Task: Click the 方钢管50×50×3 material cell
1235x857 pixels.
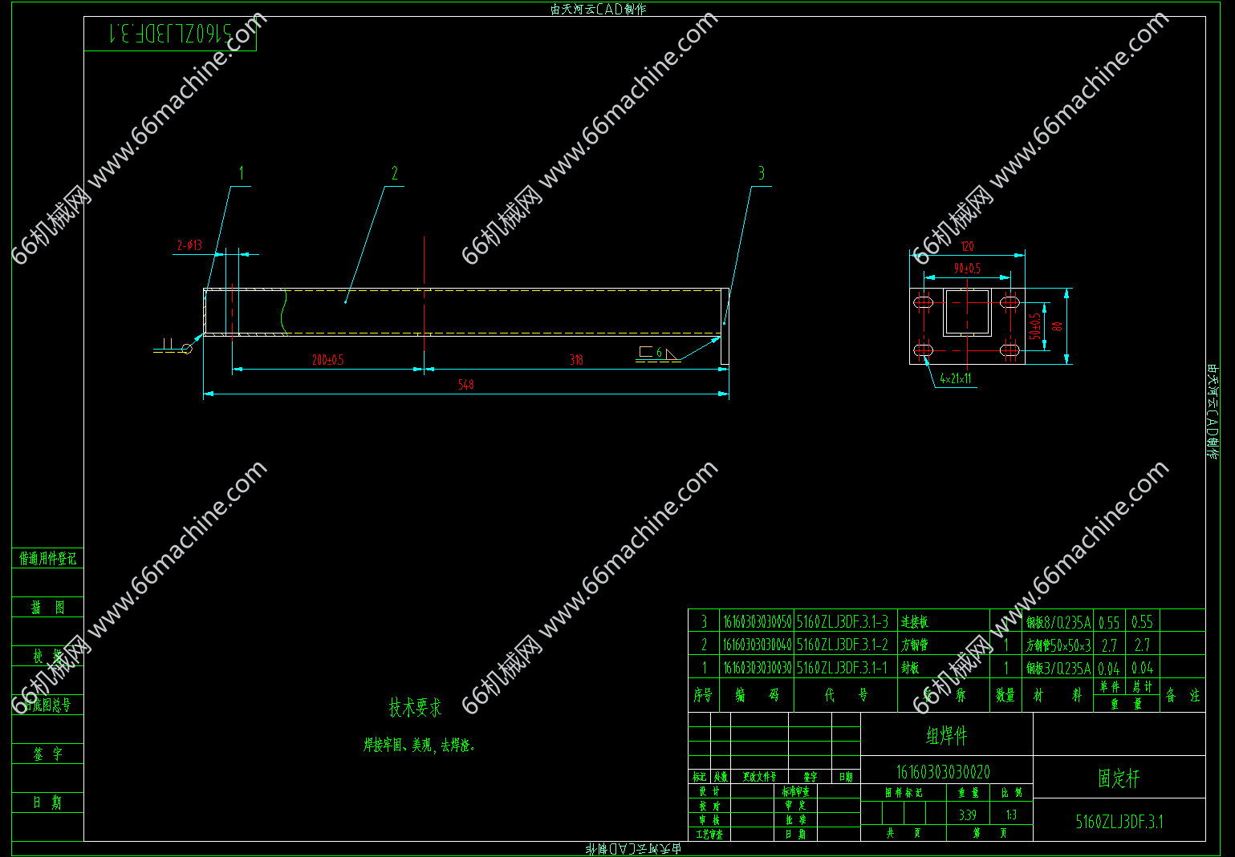Action: pos(1058,645)
